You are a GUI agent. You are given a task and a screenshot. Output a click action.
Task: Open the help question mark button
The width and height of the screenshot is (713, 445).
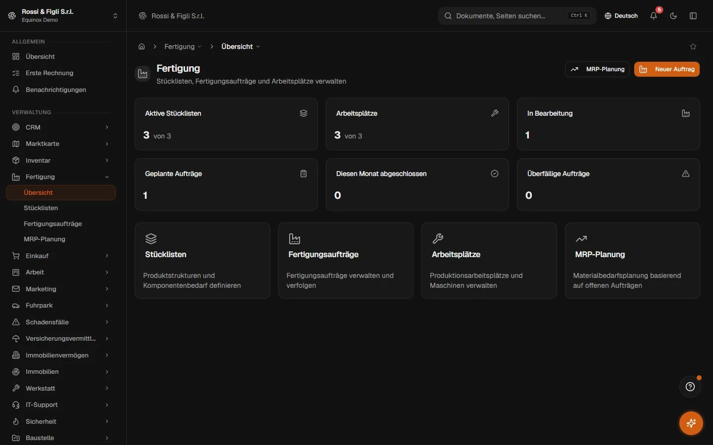coord(690,387)
